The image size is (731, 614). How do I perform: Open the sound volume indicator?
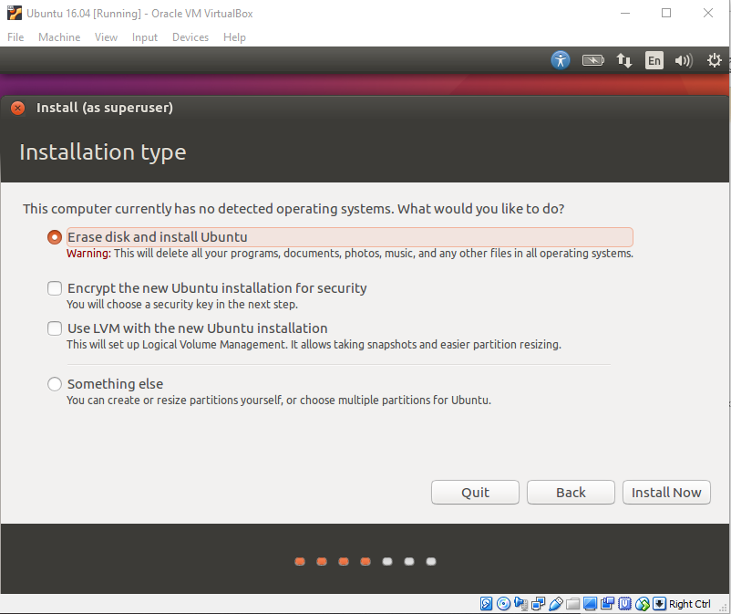coord(684,60)
